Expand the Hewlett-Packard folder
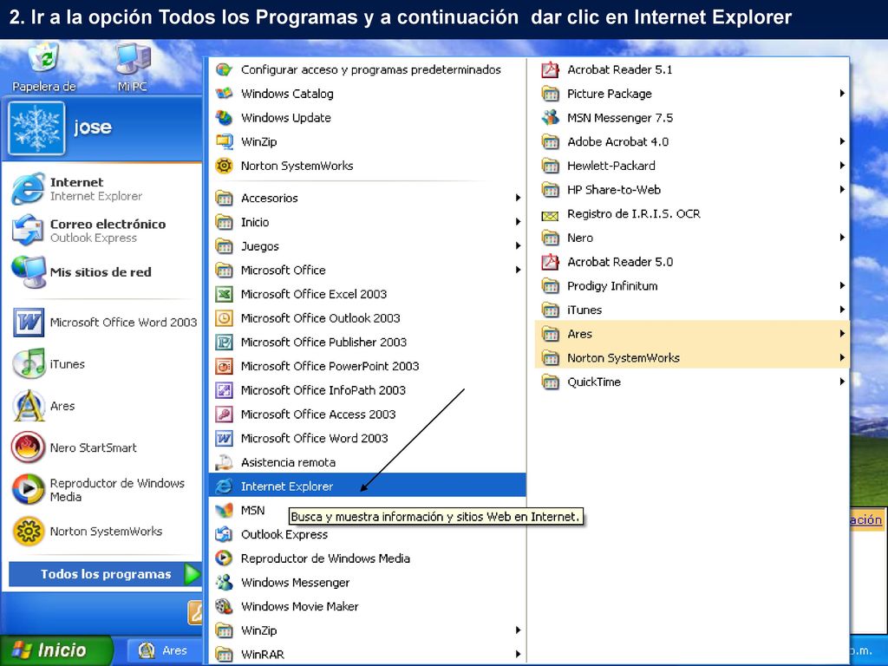888x666 pixels. [x=692, y=166]
